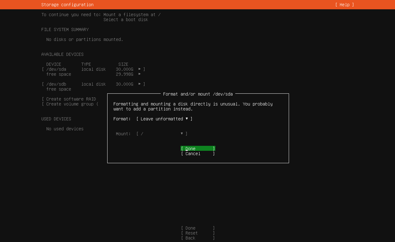Select free space under /dev/sda

pyautogui.click(x=59, y=74)
